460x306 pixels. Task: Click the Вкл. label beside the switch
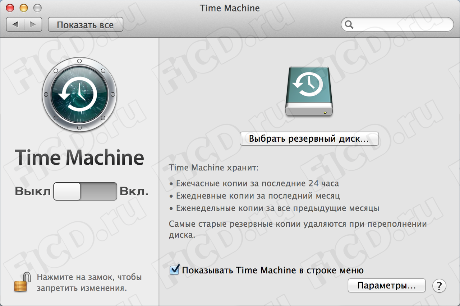click(x=134, y=191)
